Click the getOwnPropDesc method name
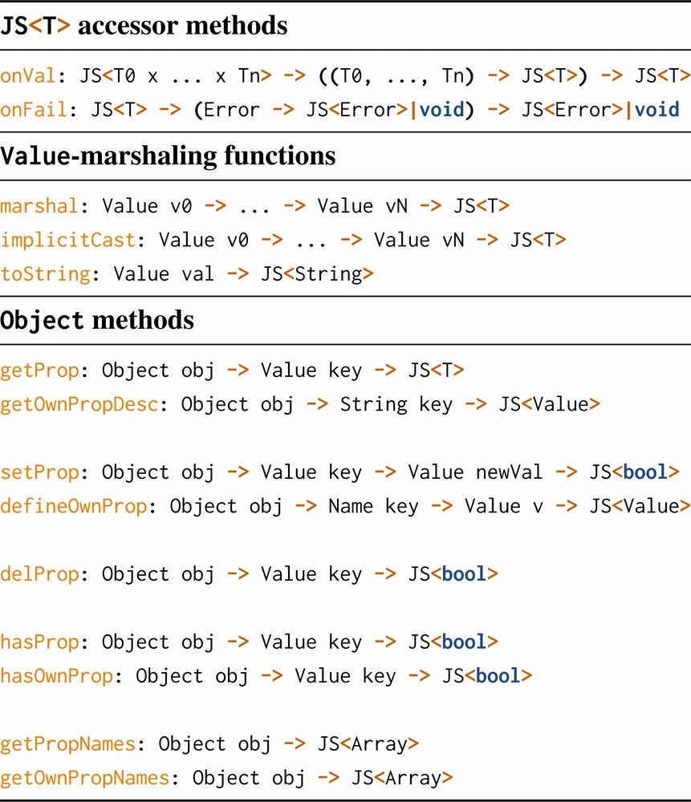The image size is (691, 802). pyautogui.click(x=79, y=404)
